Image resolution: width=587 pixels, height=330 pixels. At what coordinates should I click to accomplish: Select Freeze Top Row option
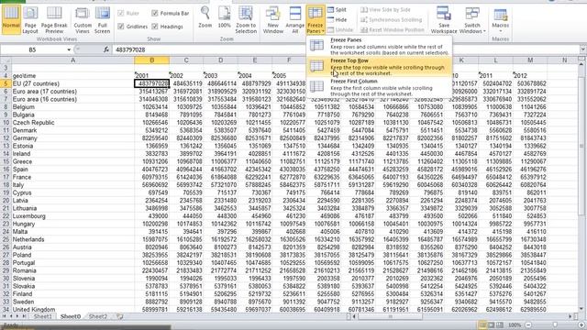(379, 67)
